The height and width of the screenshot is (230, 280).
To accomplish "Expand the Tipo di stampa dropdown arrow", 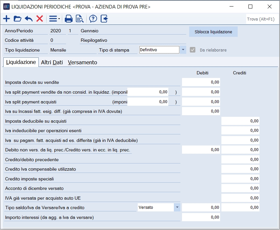I will pyautogui.click(x=183, y=50).
